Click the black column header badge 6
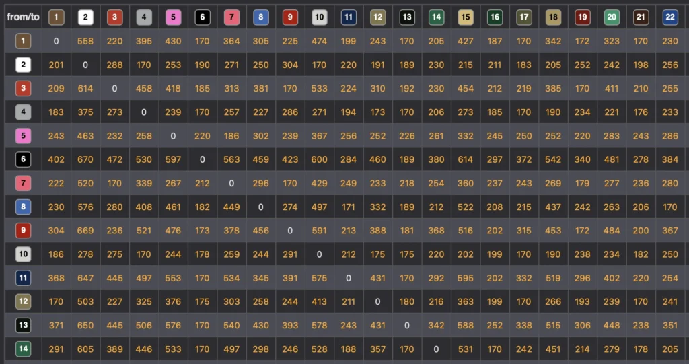 (x=202, y=17)
